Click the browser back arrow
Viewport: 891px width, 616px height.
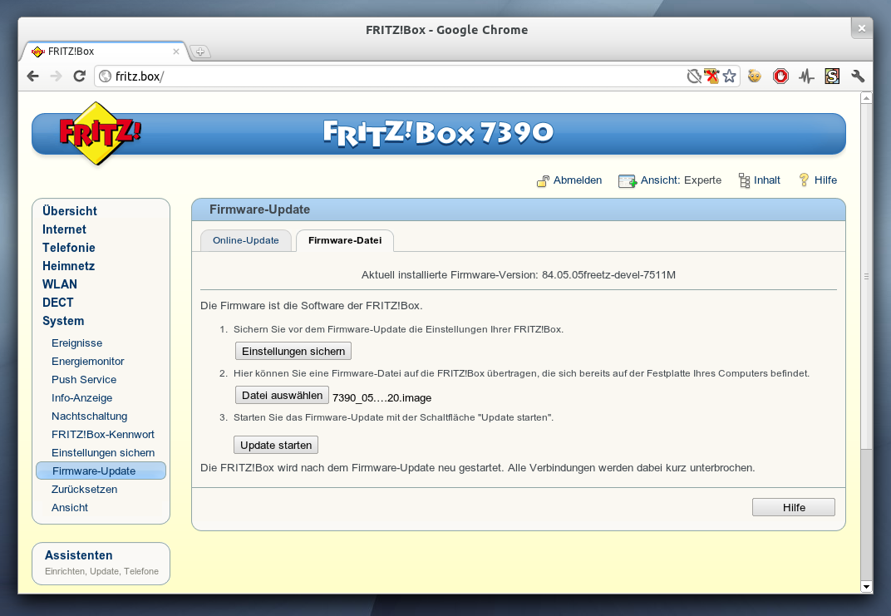pos(33,76)
